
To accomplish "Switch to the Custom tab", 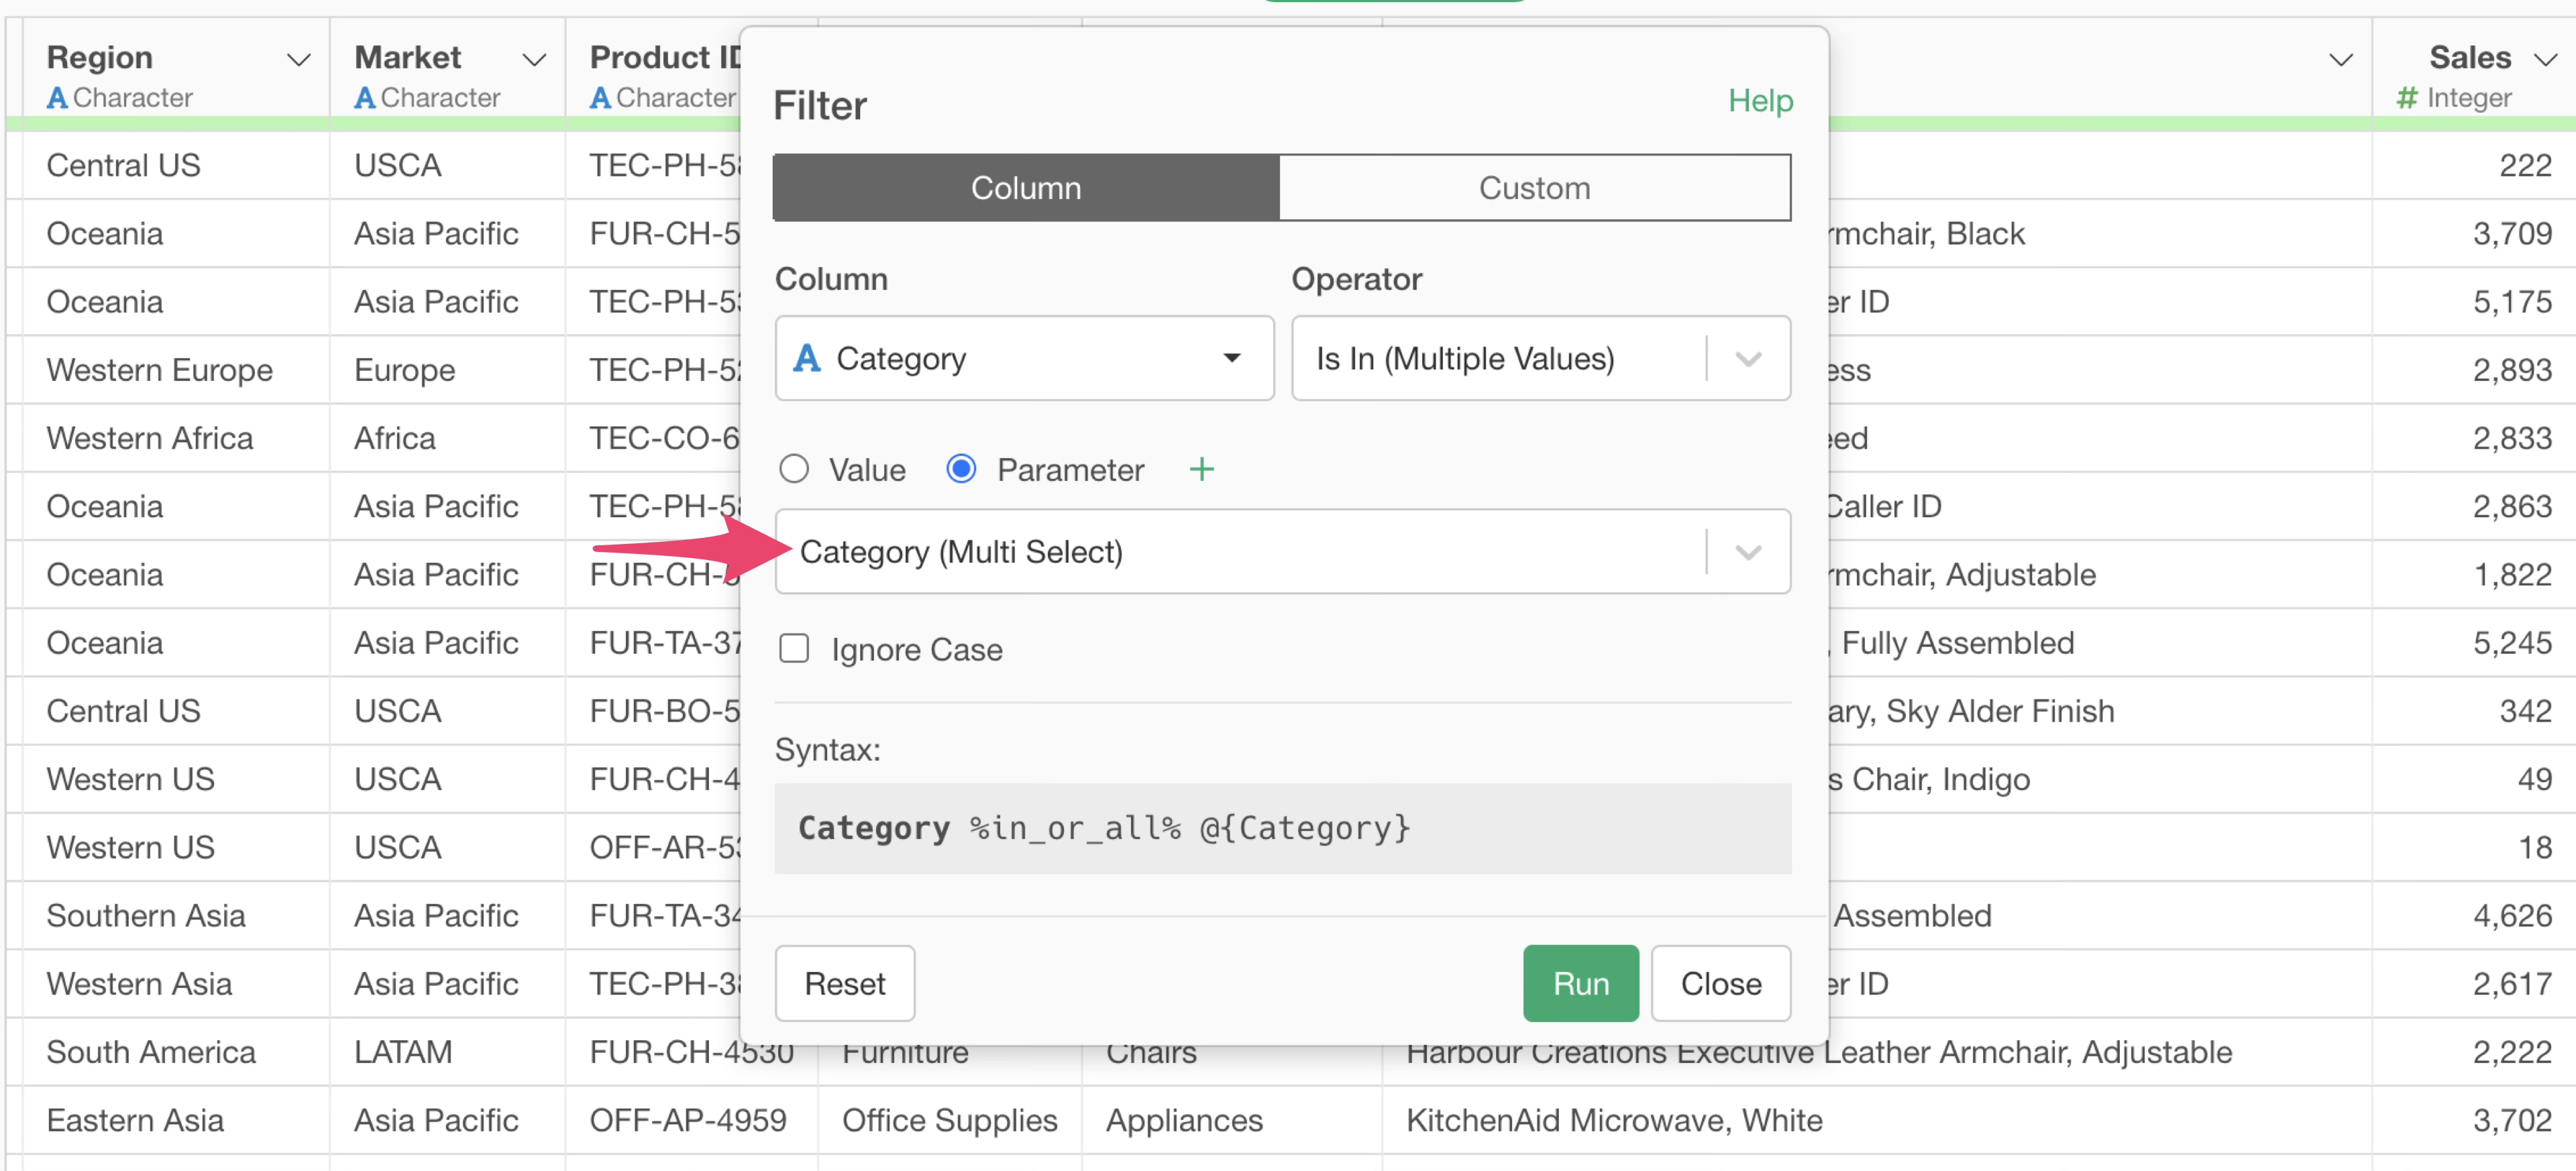I will 1534,187.
